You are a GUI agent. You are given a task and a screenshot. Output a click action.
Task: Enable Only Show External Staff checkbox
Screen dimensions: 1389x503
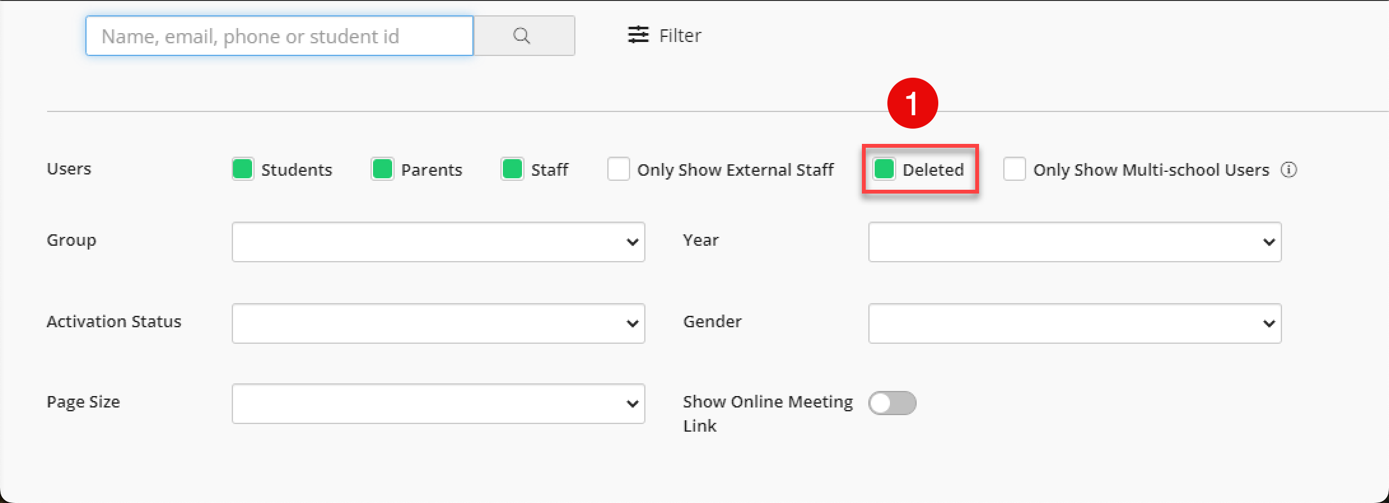[618, 169]
